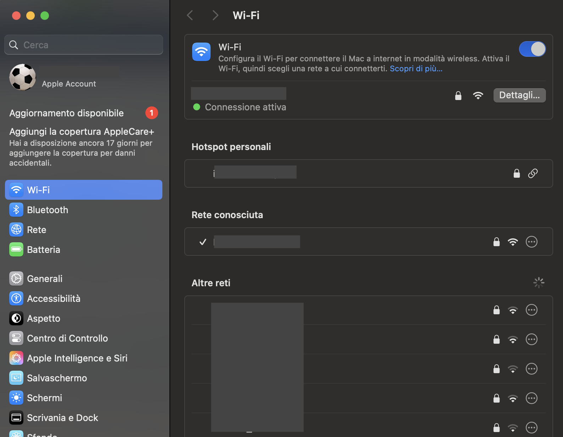This screenshot has height=437, width=563.
Task: Go forward with the right chevron
Action: [215, 15]
